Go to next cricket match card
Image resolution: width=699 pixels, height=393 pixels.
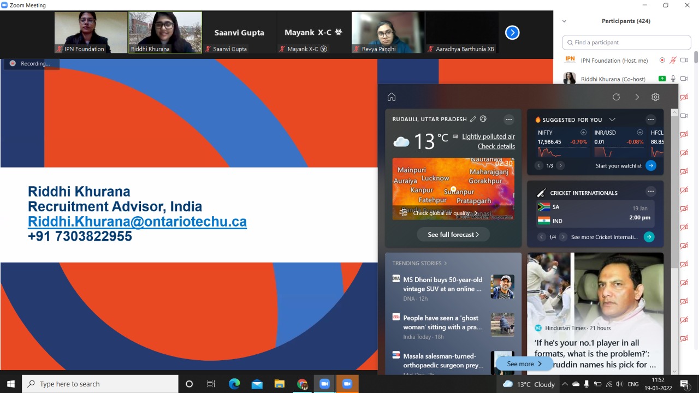(x=563, y=237)
